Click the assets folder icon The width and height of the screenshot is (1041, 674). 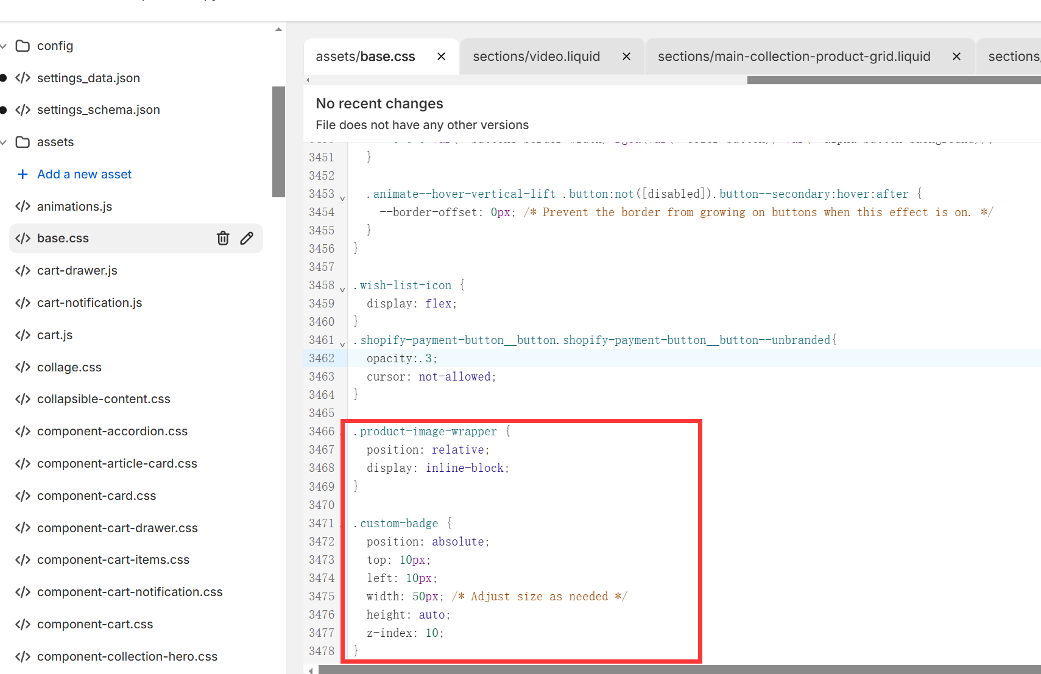[23, 142]
